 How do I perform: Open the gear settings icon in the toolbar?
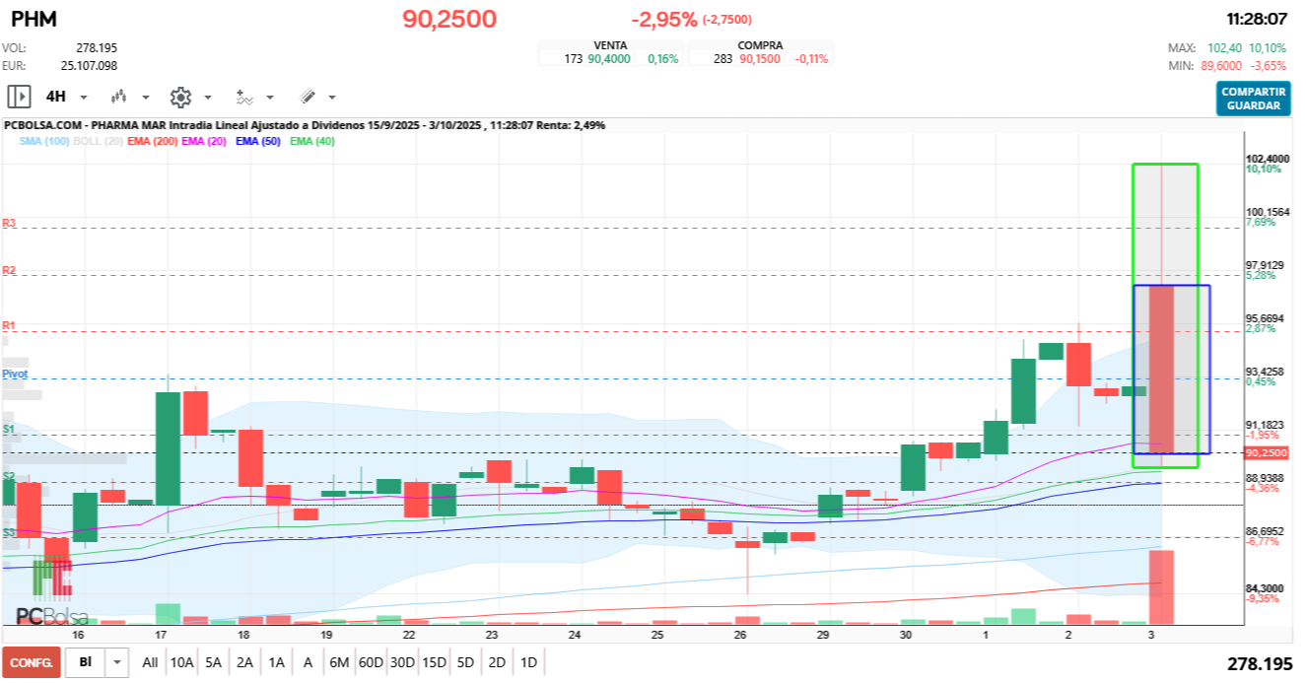179,97
